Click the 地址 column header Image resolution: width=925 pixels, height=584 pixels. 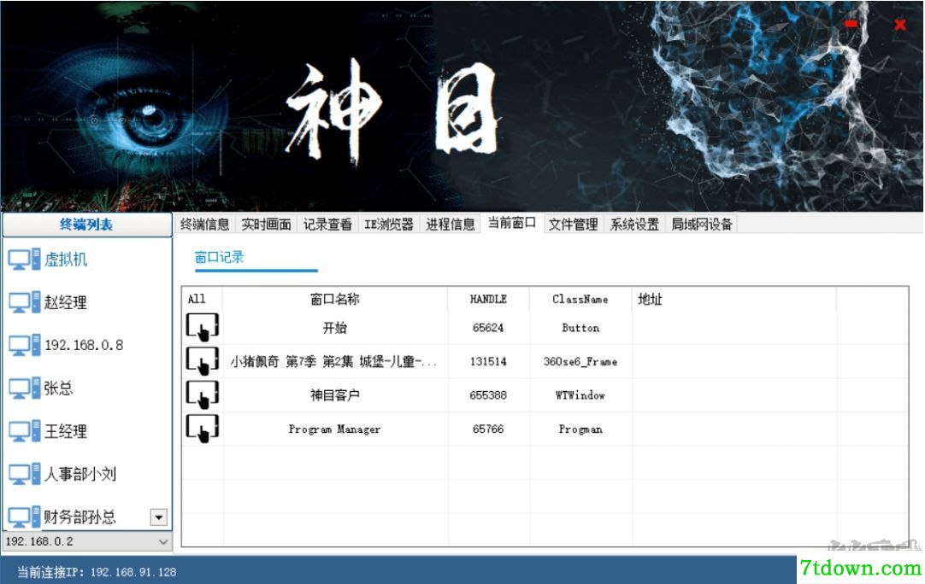pyautogui.click(x=734, y=299)
